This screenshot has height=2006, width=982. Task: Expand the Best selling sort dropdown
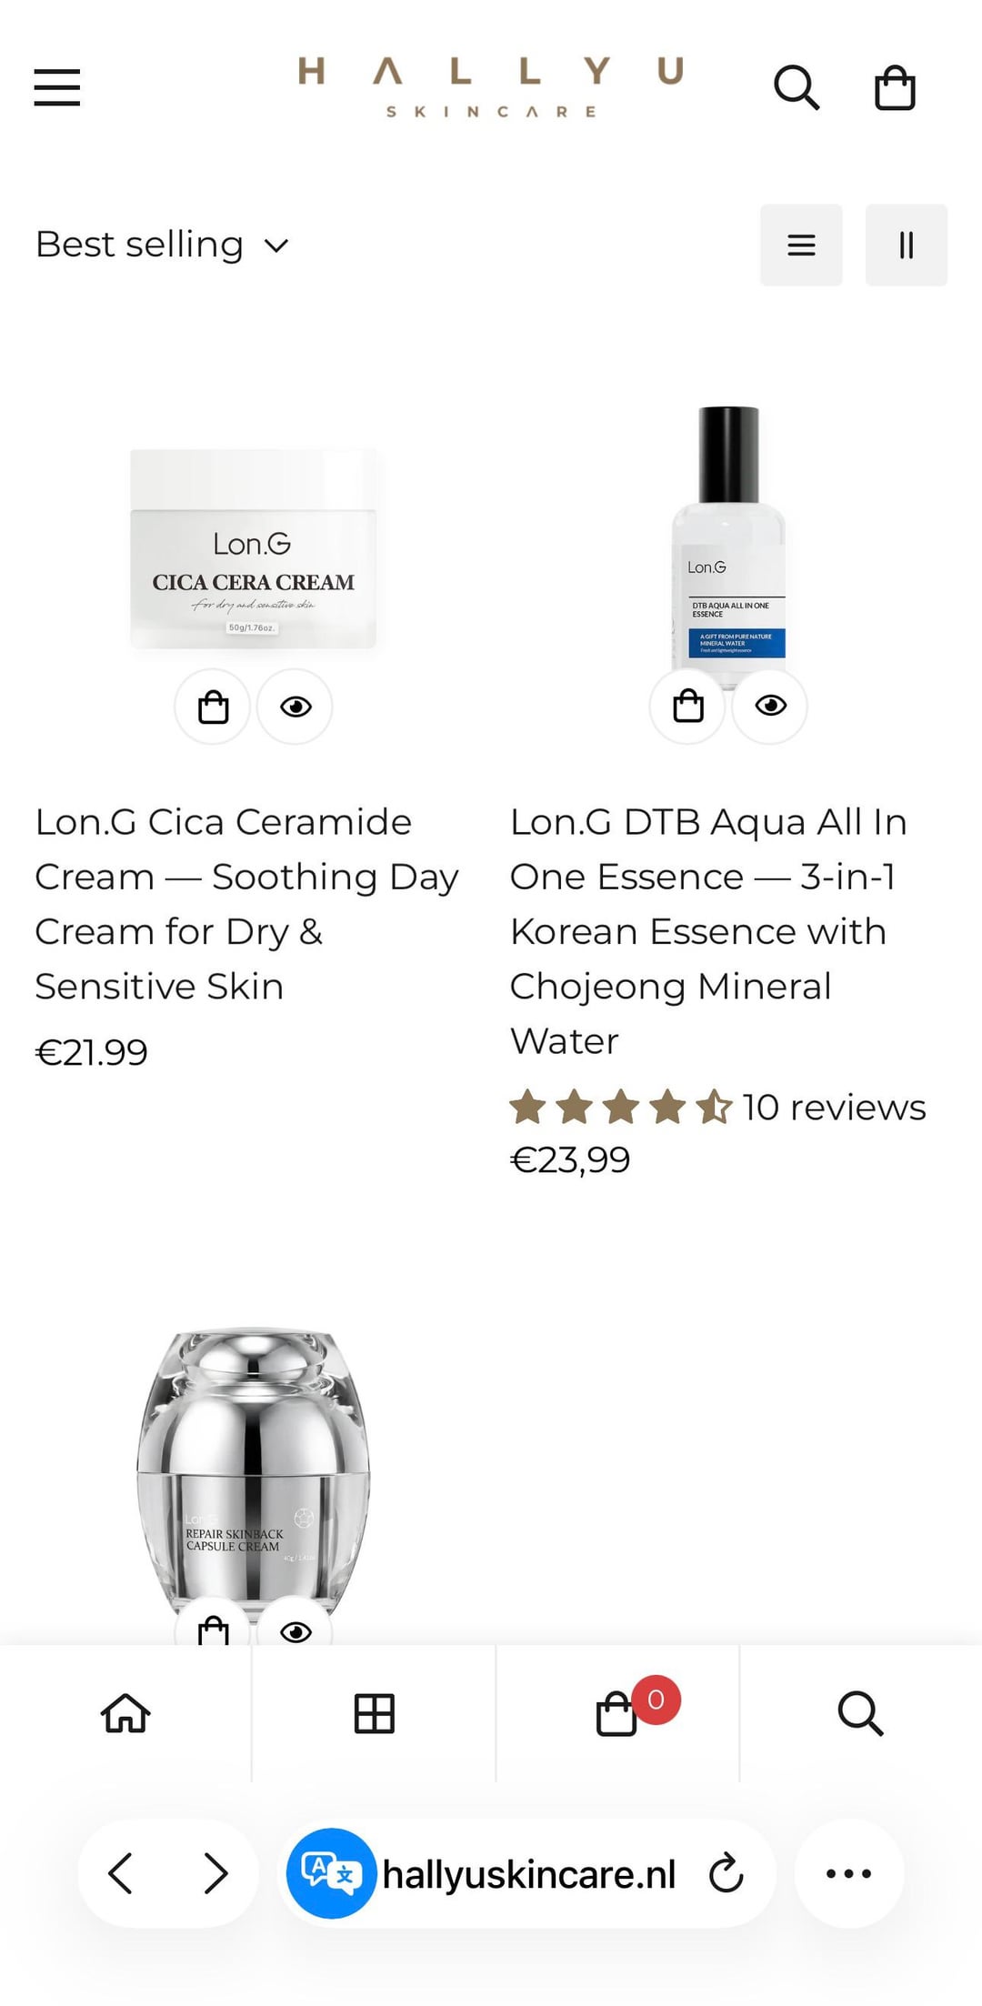coord(163,245)
